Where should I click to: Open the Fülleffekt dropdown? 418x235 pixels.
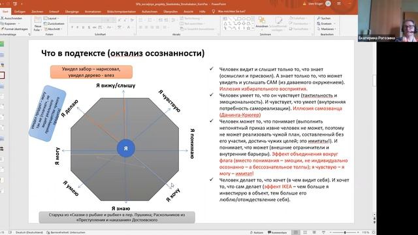point(298,18)
